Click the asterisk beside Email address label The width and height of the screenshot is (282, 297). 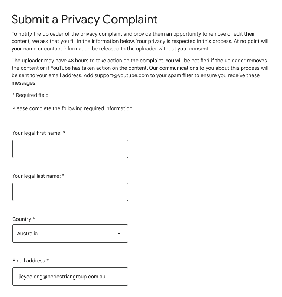48,261
